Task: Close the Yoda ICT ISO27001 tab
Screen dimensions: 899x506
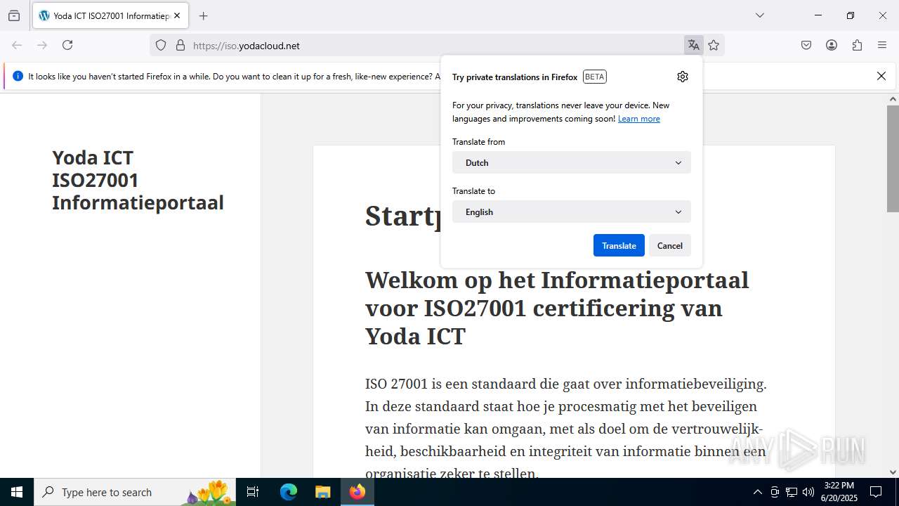Action: [177, 15]
